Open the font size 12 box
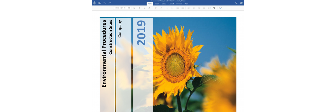Screen dimensions: 336x112 (129, 8)
